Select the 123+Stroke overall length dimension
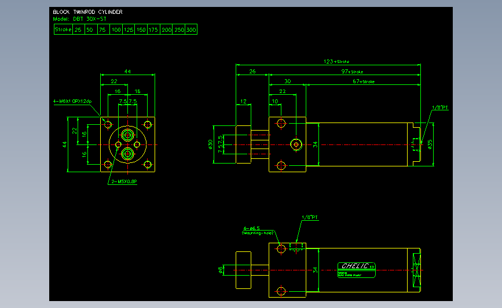Viewport: 502px width, 308px height. click(x=336, y=61)
